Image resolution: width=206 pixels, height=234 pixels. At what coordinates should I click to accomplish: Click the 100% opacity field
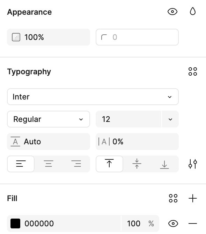(x=49, y=37)
